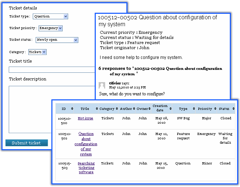Click Closed status of Hot issue row
This screenshot has width=240, height=187.
(x=226, y=118)
